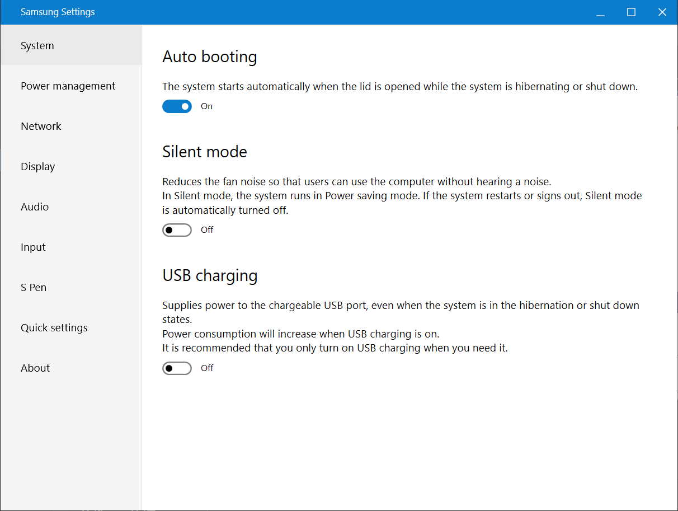Open the Power management section
The image size is (678, 511).
[71, 86]
